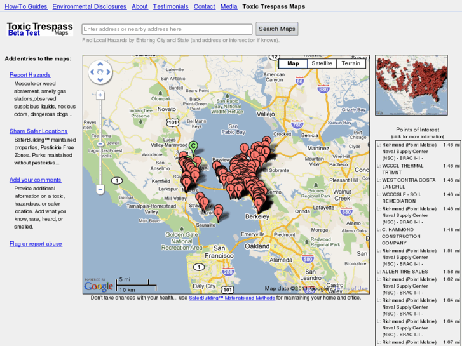The width and height of the screenshot is (462, 346).
Task: Click the red L marker near Sausalito
Action: (x=218, y=213)
